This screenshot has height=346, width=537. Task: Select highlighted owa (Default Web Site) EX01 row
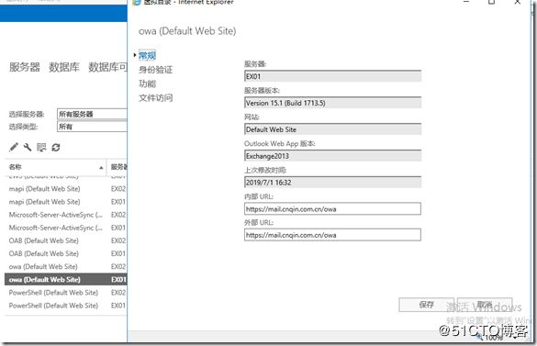tap(66, 280)
